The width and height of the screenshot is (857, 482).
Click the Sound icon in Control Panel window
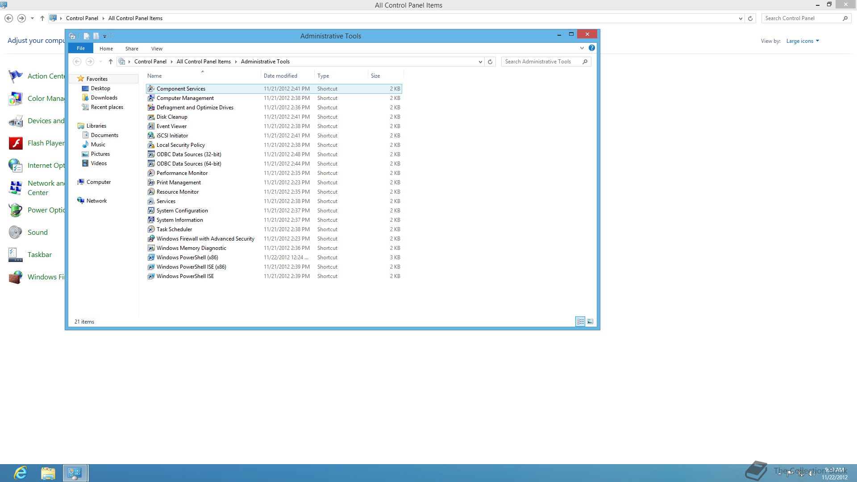(16, 233)
